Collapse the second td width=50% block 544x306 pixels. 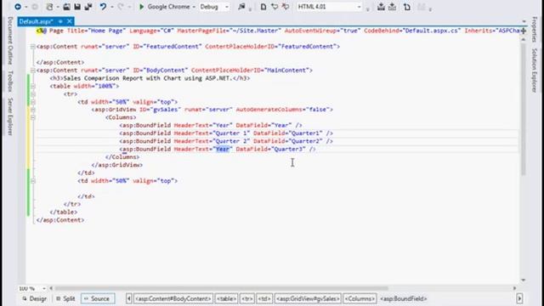[x=32, y=181]
